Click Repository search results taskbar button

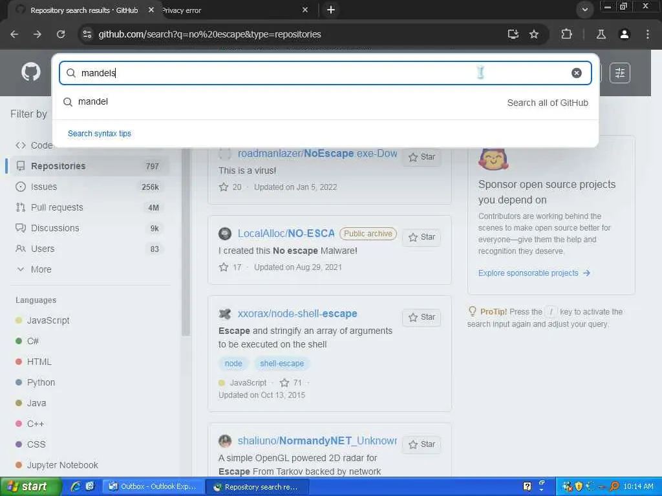pos(257,487)
